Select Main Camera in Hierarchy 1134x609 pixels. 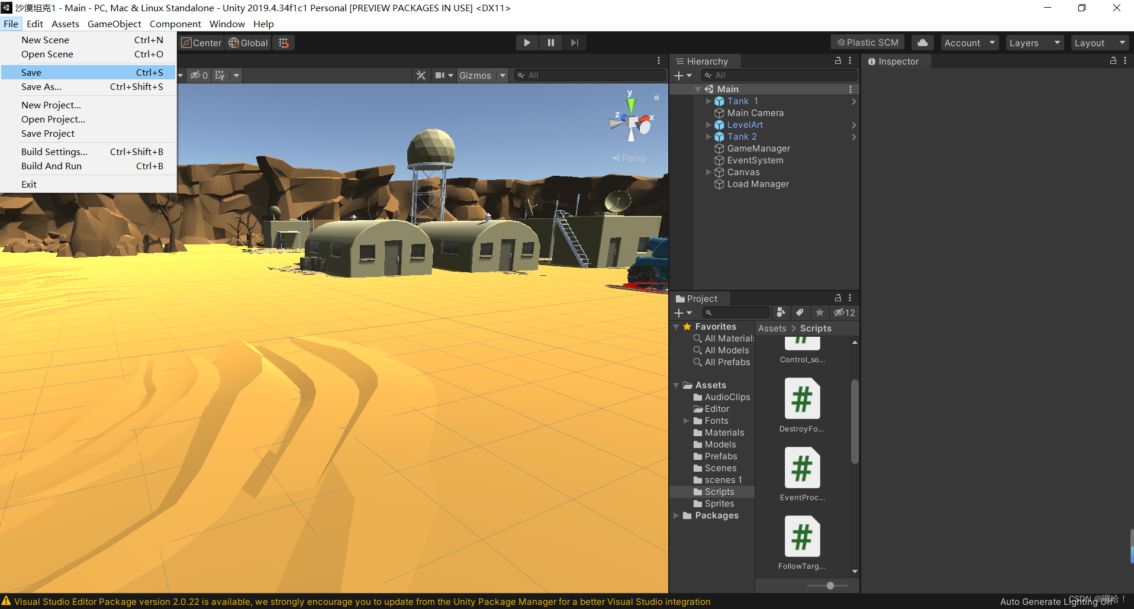click(755, 113)
